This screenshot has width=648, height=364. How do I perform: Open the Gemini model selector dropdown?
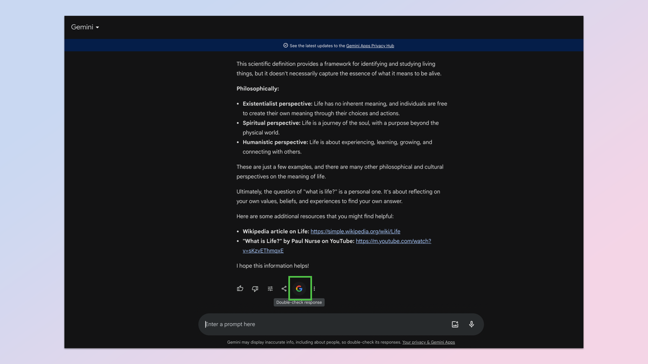point(85,27)
